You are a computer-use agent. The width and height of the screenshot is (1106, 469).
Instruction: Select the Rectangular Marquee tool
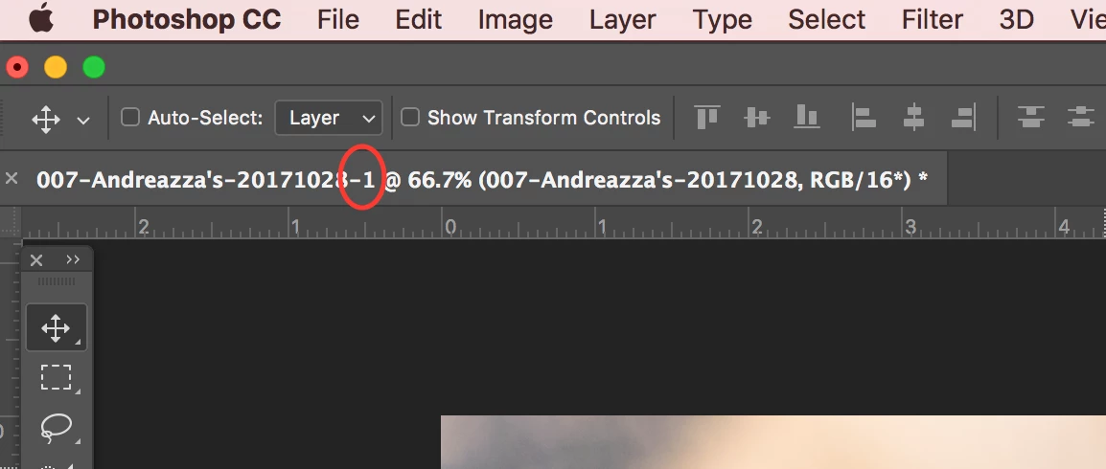tap(56, 378)
